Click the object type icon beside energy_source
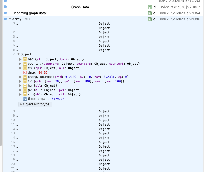The height and width of the screenshot is (172, 204). point(25,77)
